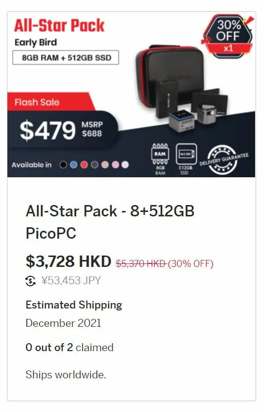Click the struck-through $5,370 HKD price
The height and width of the screenshot is (412, 264).
141,263
